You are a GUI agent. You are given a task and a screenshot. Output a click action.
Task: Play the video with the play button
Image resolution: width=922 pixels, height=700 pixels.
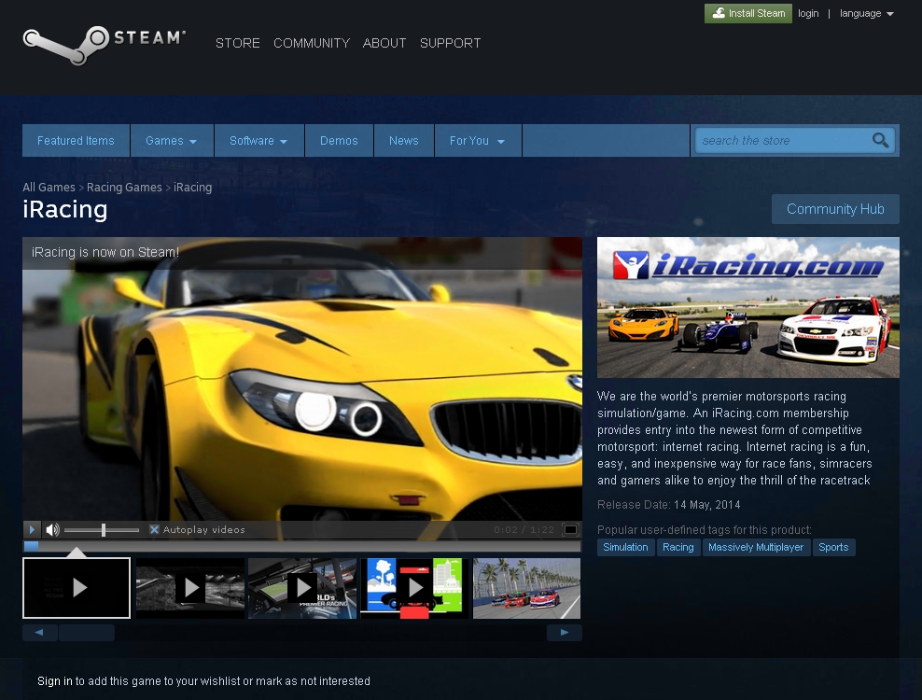coord(33,529)
